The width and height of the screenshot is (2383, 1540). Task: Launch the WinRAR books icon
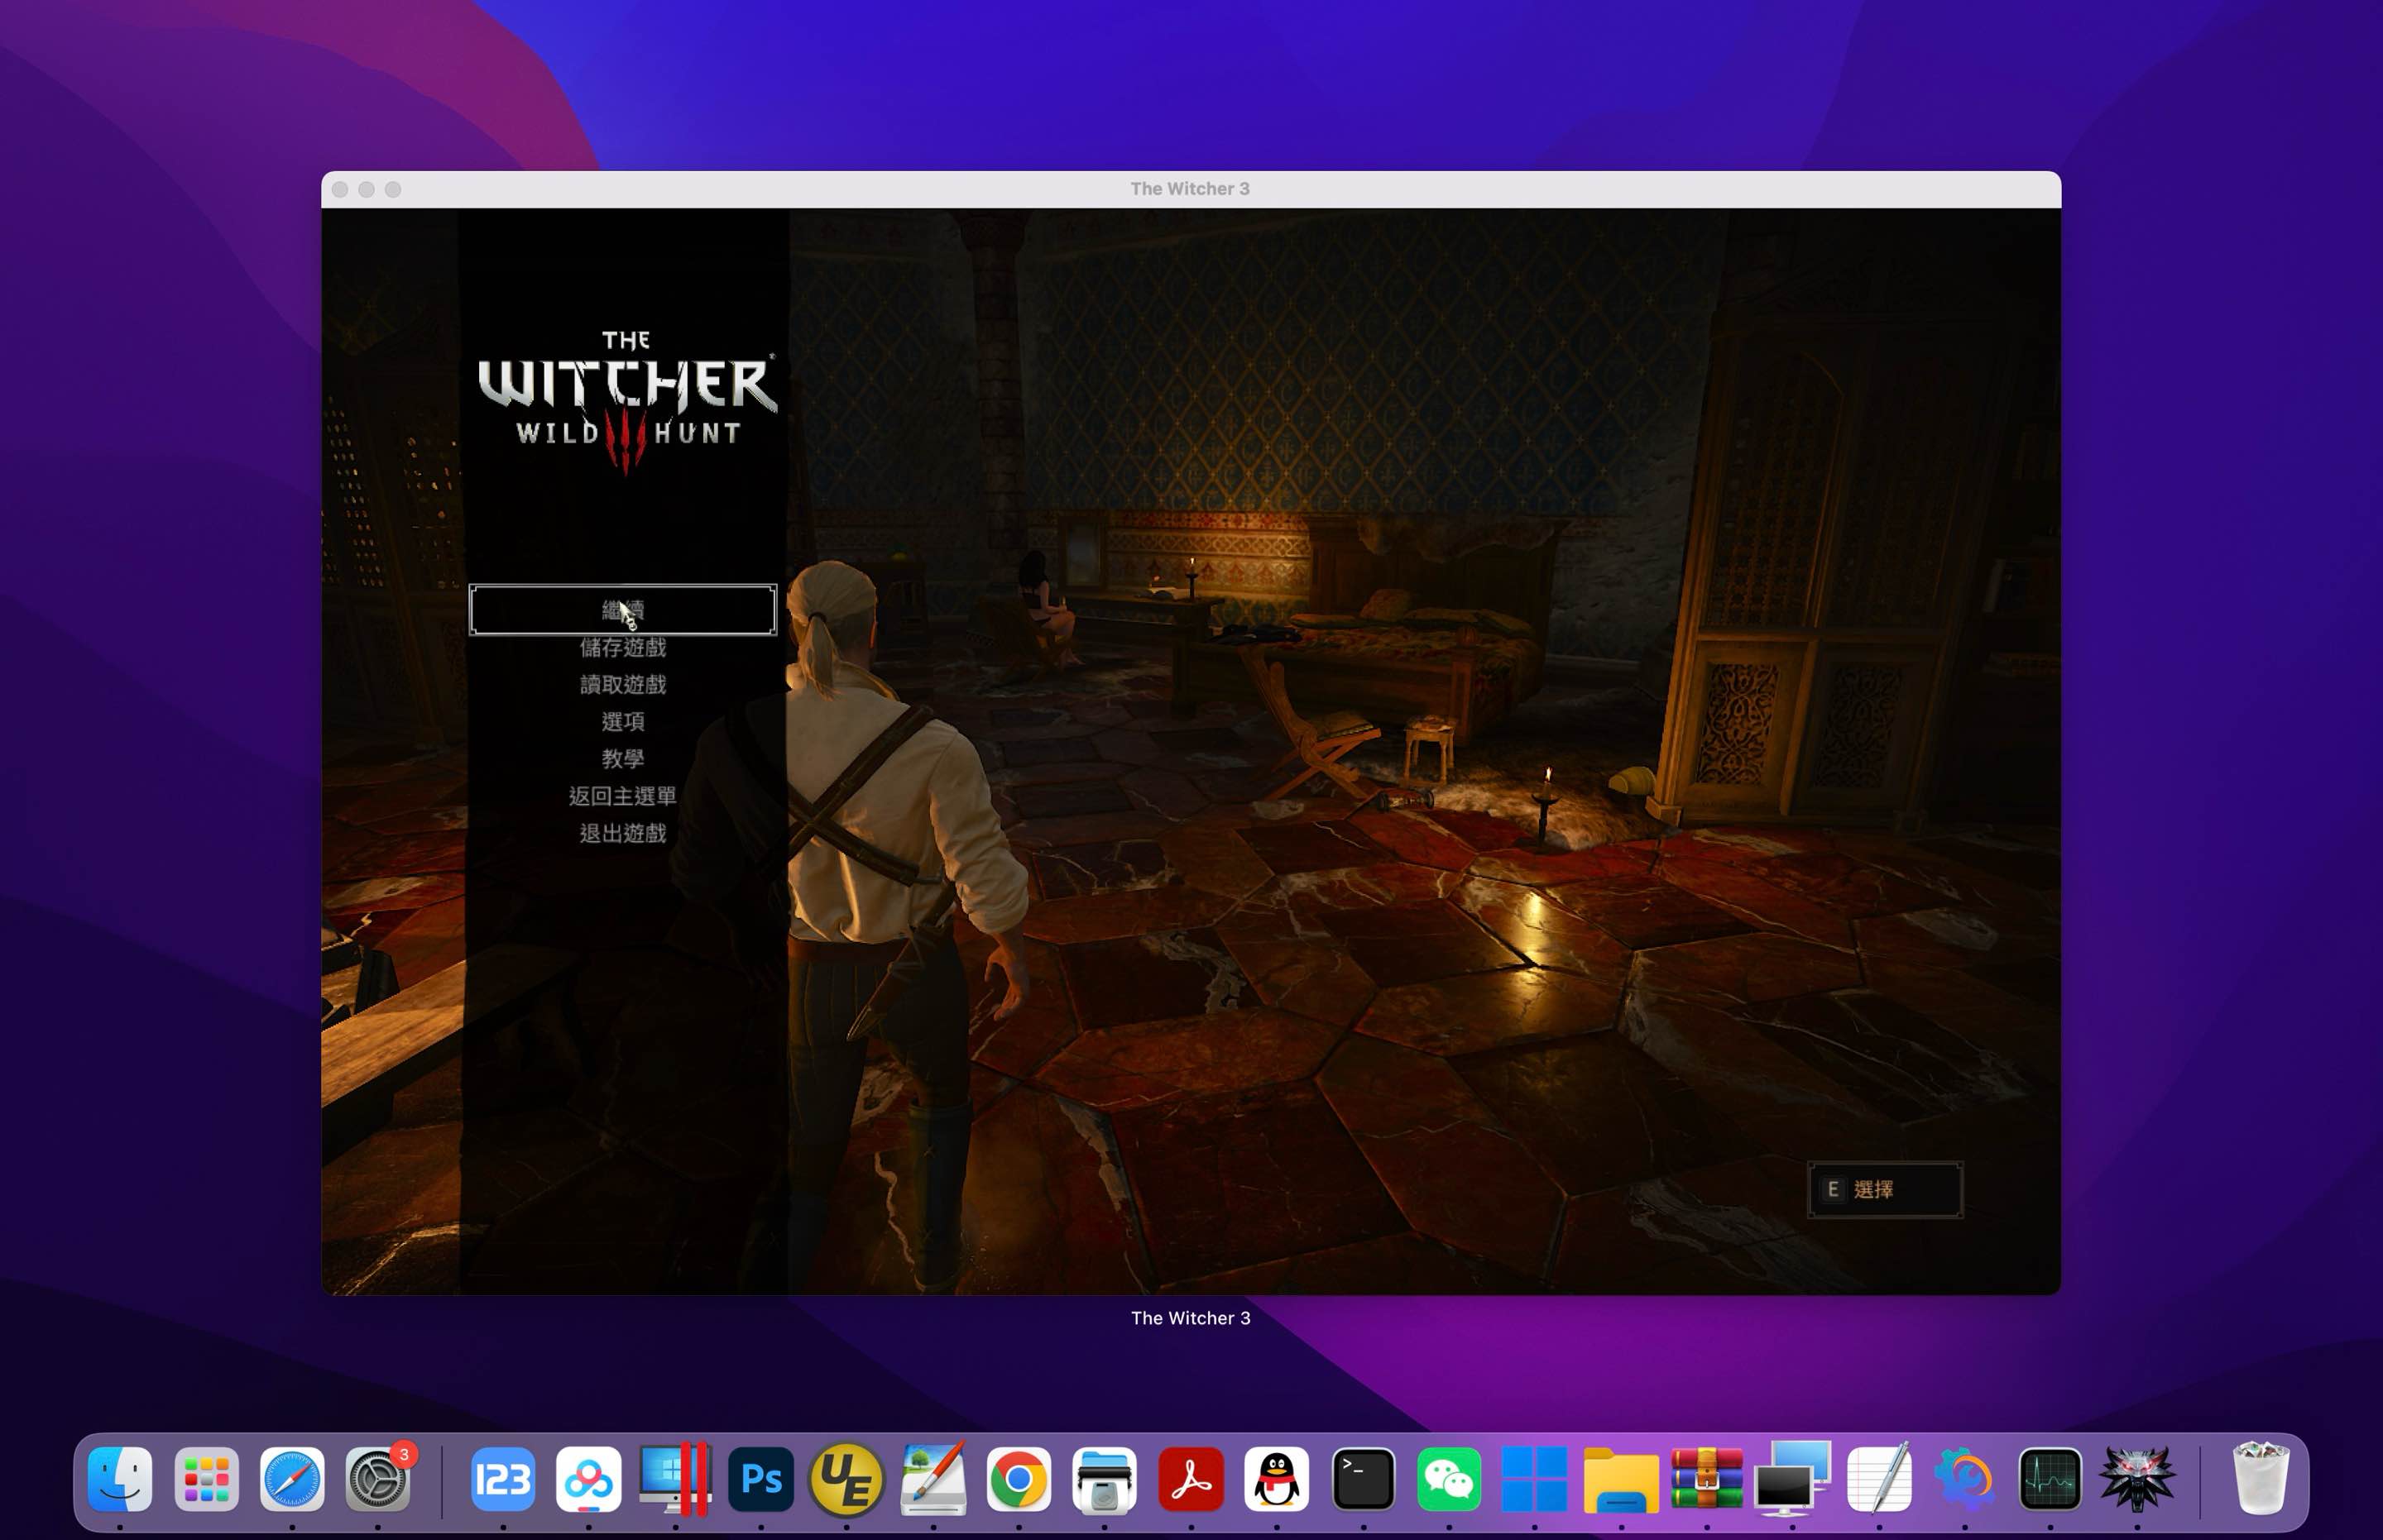tap(1707, 1479)
